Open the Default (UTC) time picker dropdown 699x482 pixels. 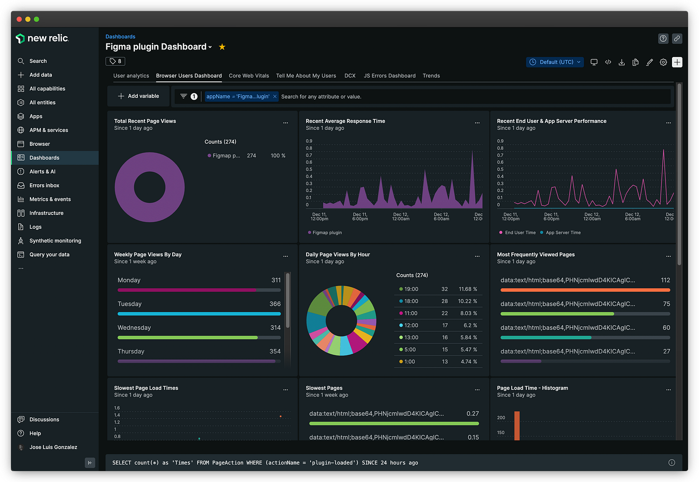pyautogui.click(x=555, y=62)
